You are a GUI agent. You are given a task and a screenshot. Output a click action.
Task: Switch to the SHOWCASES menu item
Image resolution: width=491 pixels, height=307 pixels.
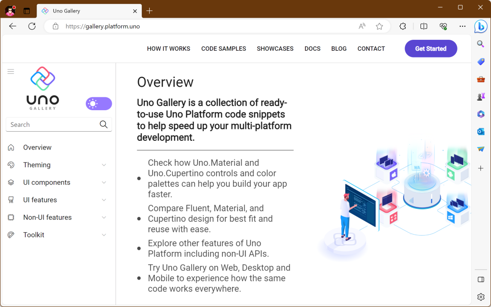(275, 48)
